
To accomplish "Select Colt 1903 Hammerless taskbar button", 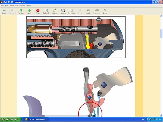I will click(36, 119).
